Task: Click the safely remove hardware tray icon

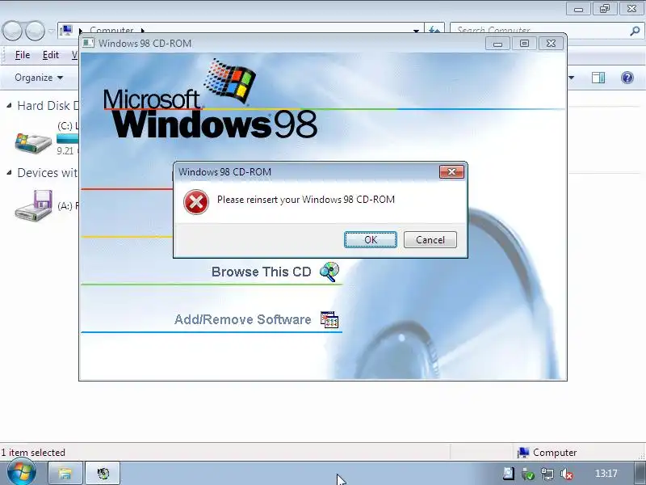Action: (x=528, y=474)
